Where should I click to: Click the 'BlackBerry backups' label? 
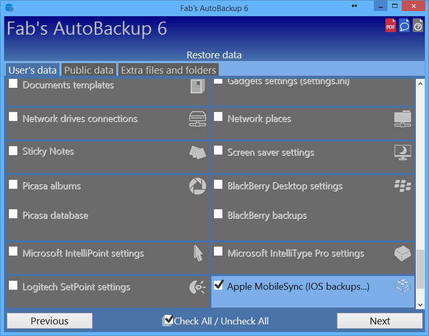coord(267,216)
